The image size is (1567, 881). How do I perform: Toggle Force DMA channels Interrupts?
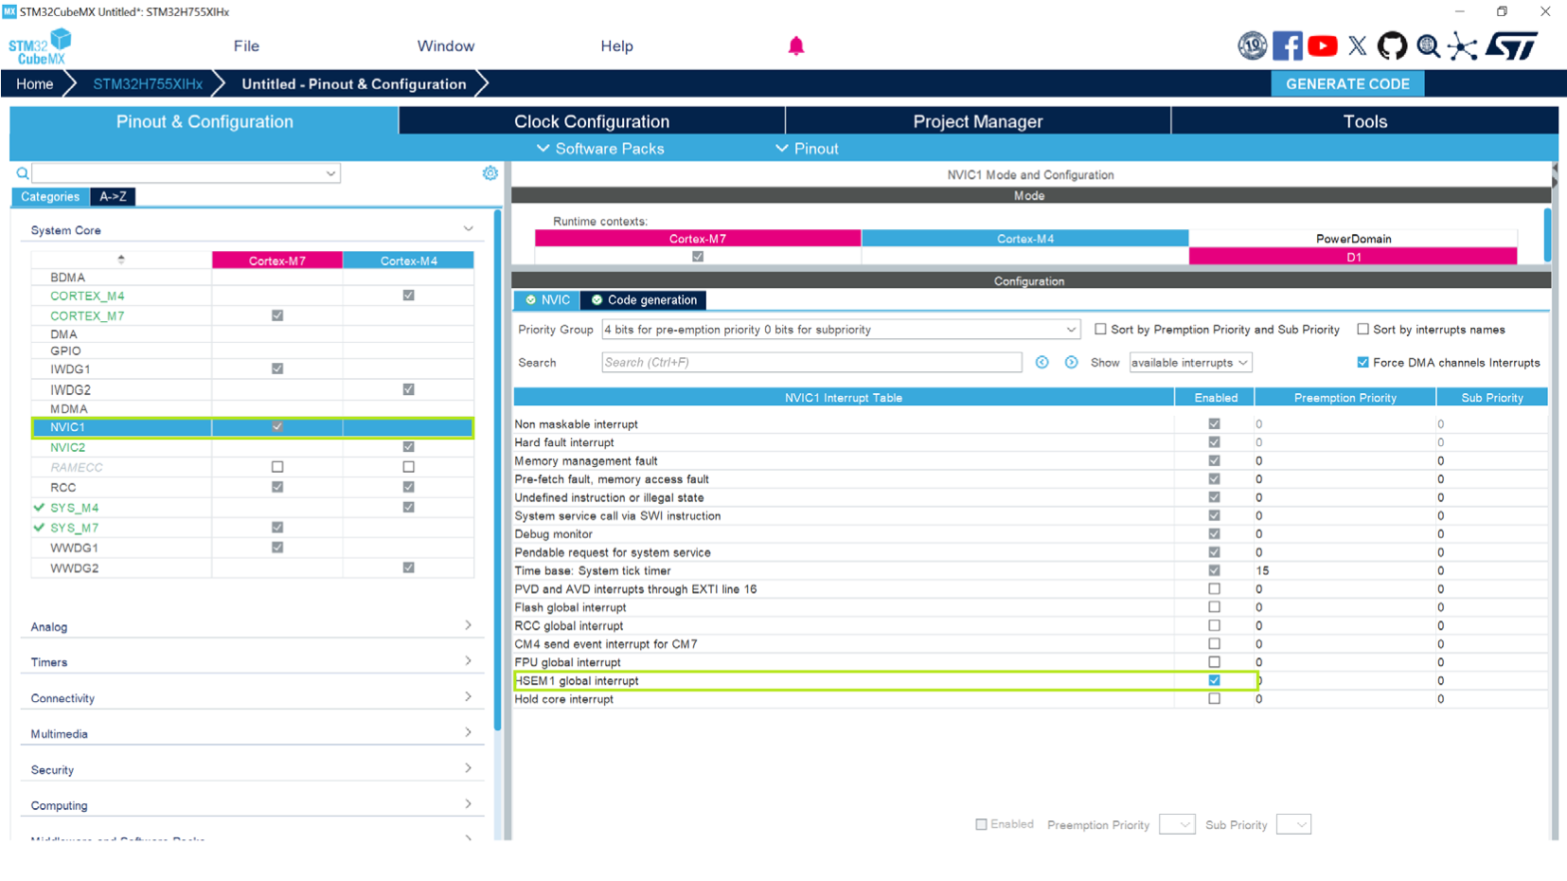(x=1362, y=363)
